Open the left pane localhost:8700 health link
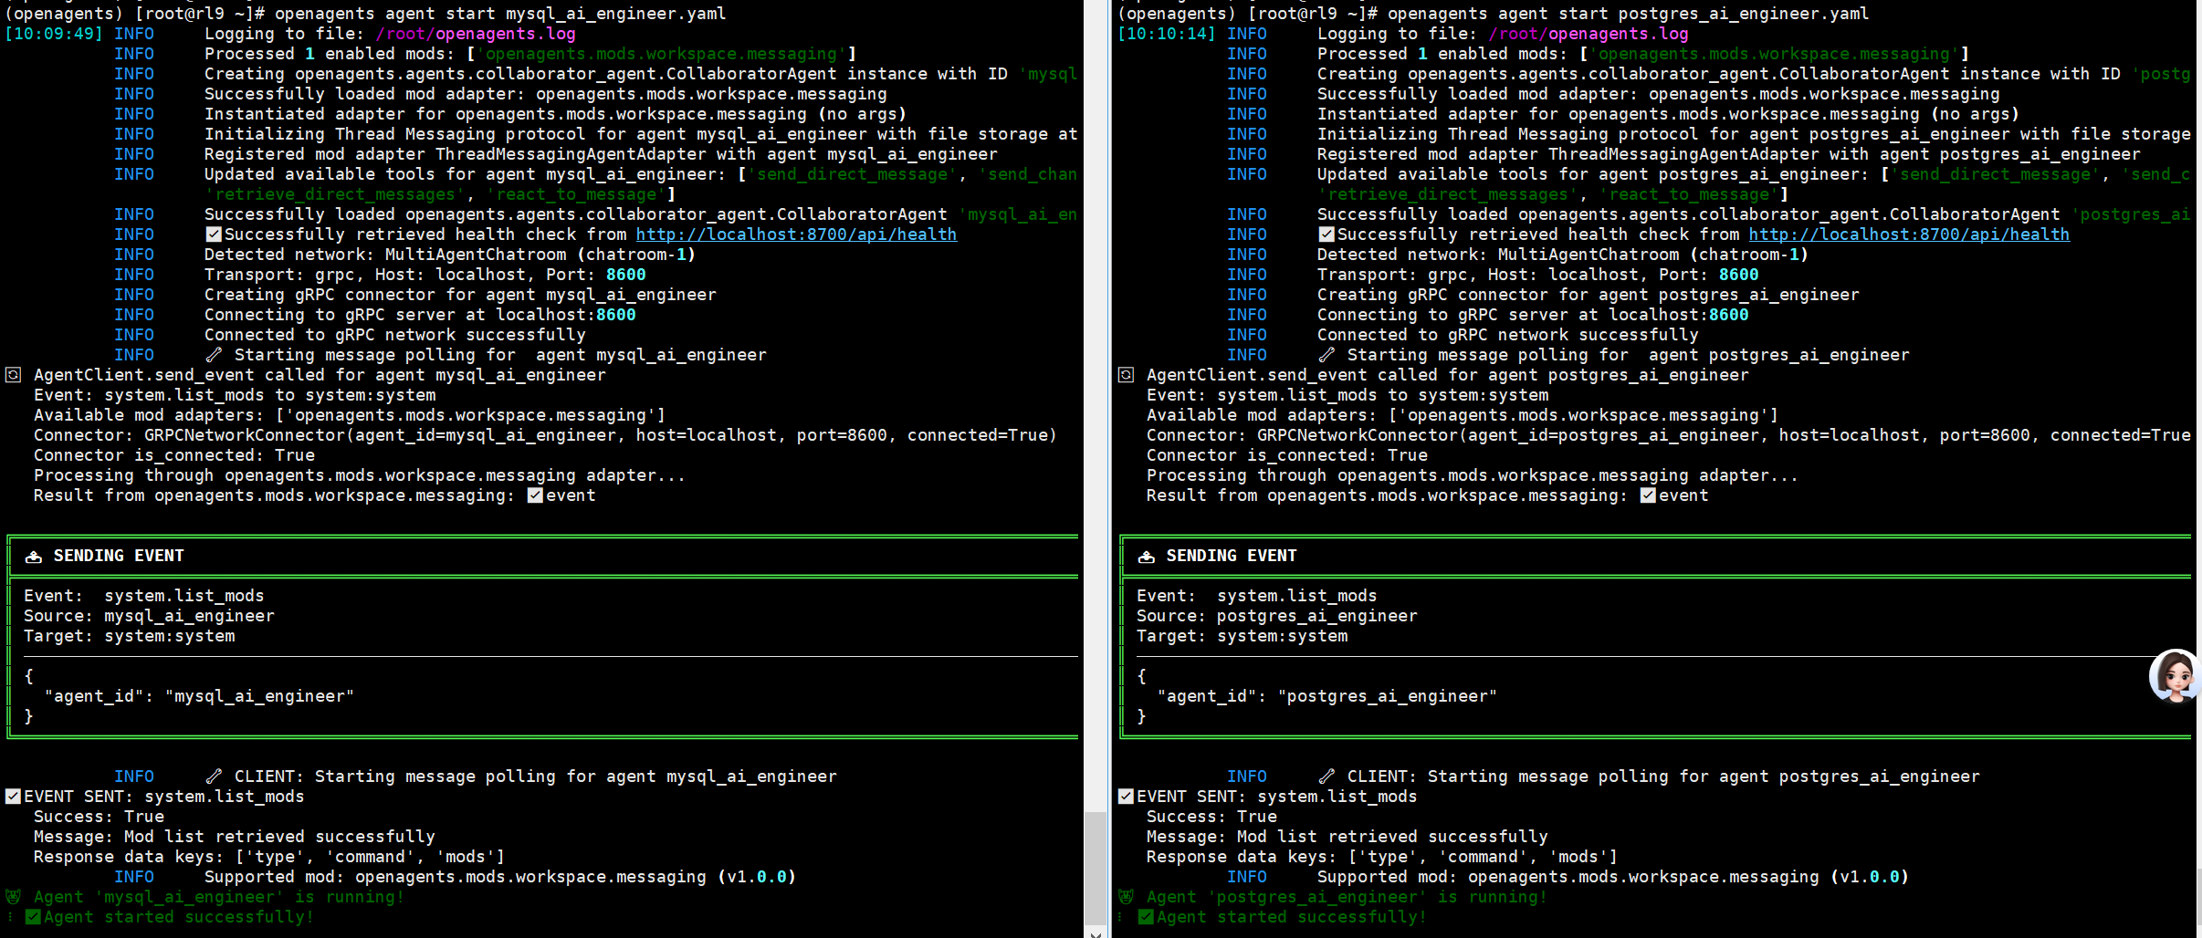Screen dimensions: 2202x938 (x=796, y=234)
